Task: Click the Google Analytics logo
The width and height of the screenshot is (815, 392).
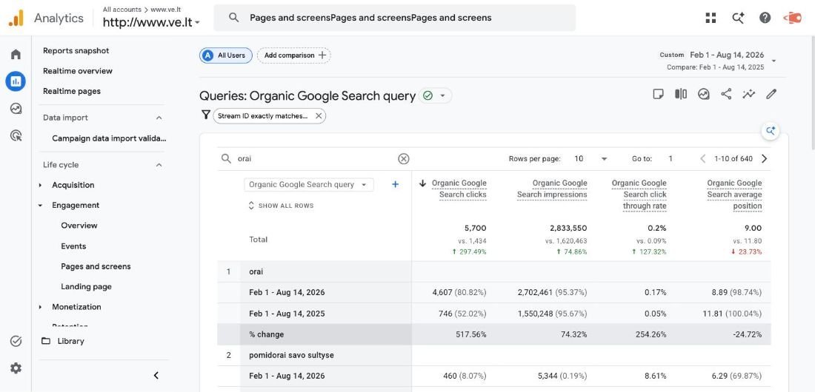Action: [x=16, y=18]
